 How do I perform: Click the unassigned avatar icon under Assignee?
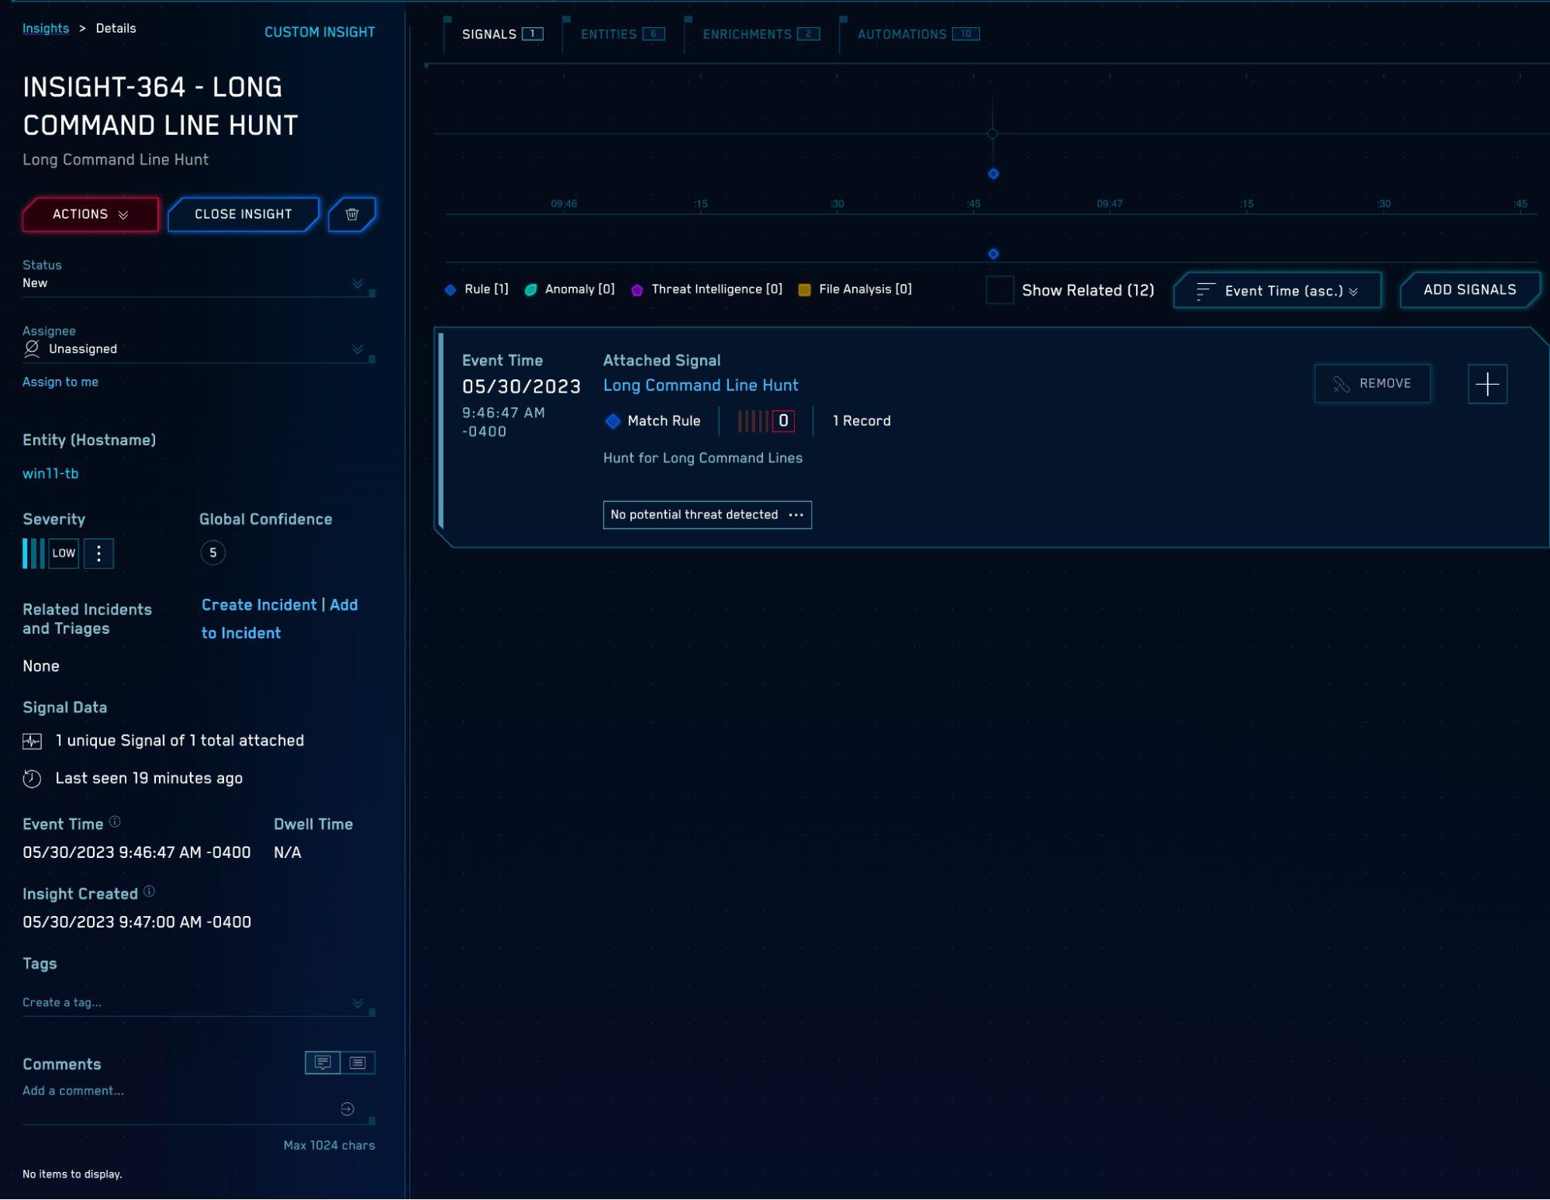coord(31,348)
